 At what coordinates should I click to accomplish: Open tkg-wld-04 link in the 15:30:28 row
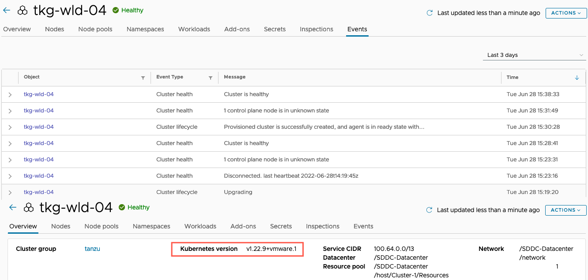[x=39, y=127]
